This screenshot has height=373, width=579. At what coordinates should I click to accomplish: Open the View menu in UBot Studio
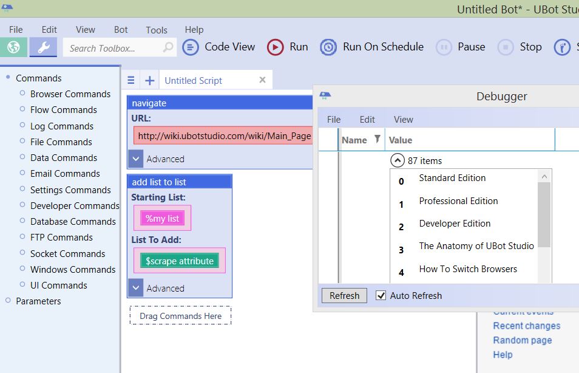86,30
